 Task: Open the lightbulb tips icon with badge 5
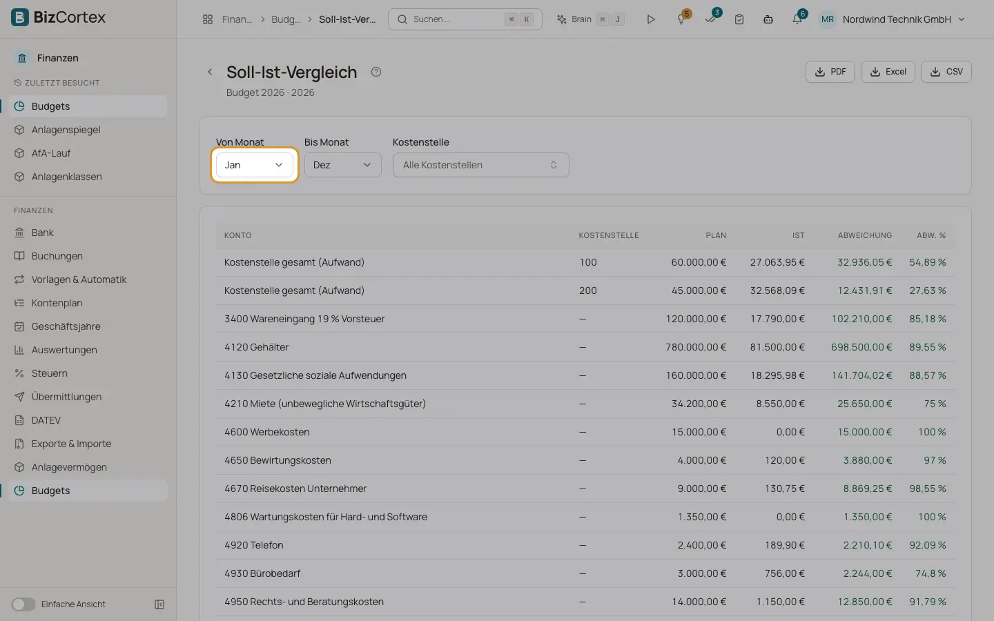[681, 19]
